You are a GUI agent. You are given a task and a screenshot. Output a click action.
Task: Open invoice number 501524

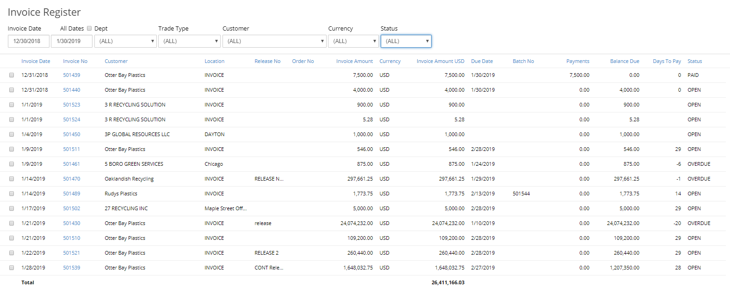[x=72, y=119]
